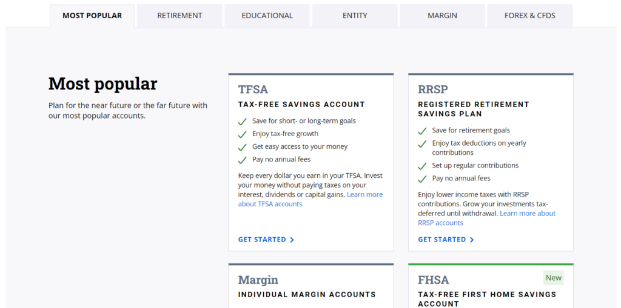
Task: Switch to the Margin tab
Action: pos(442,16)
